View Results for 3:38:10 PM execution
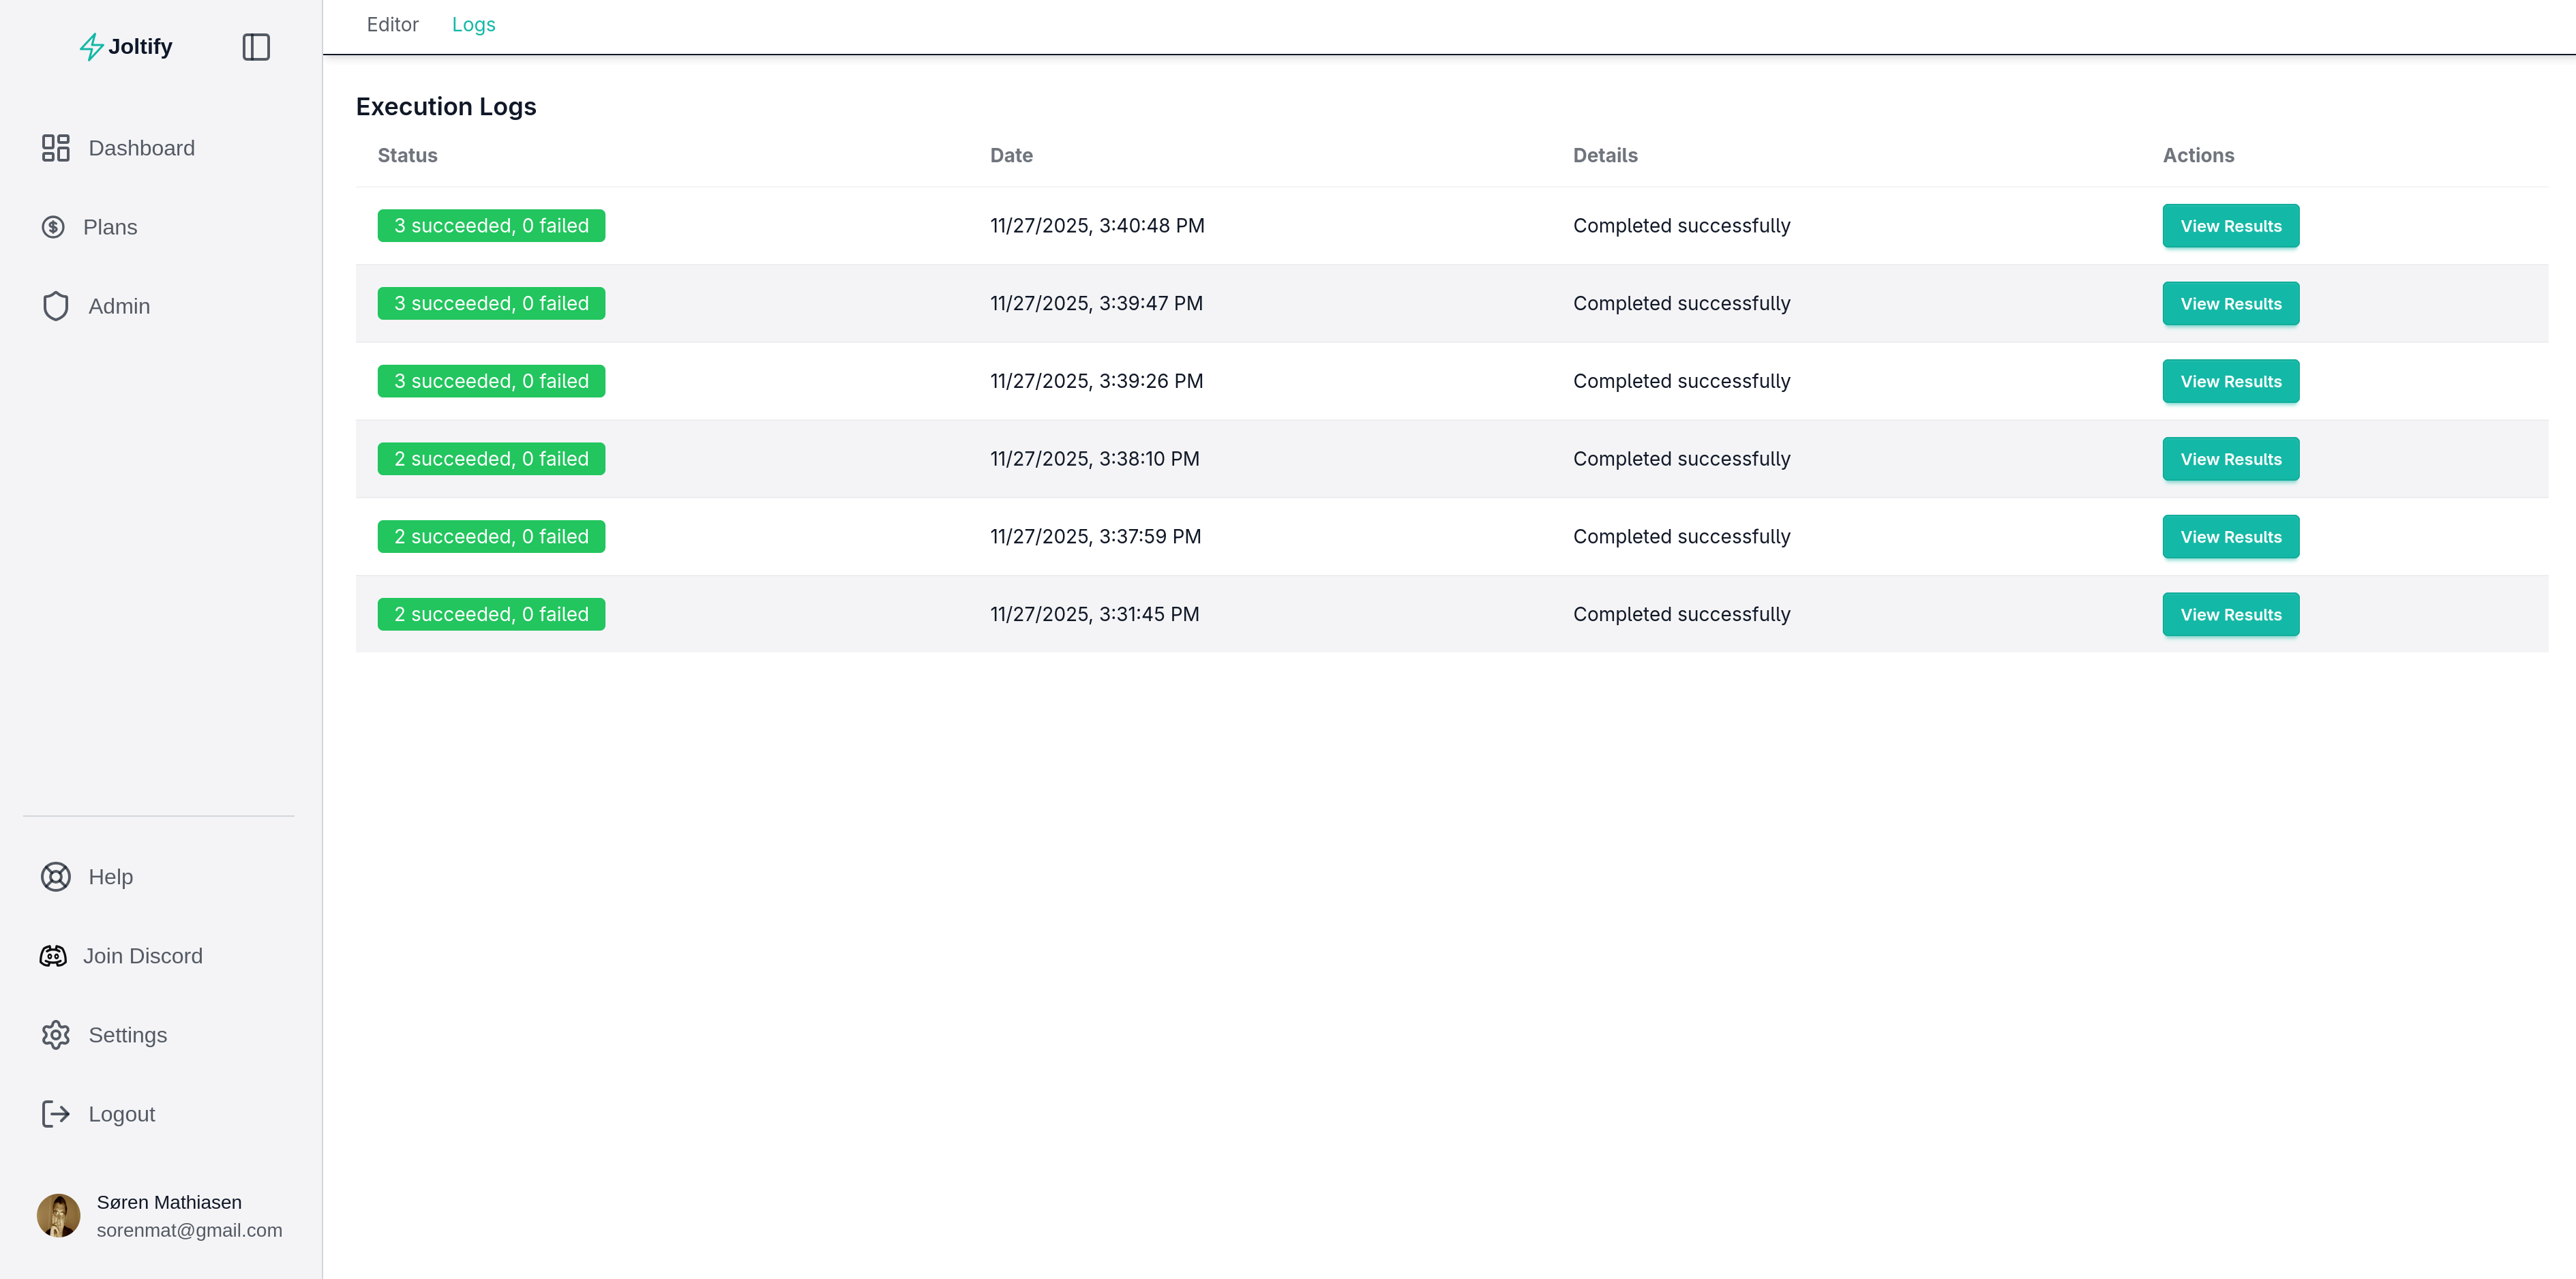Screen dimensions: 2576x1279 tap(2230, 459)
